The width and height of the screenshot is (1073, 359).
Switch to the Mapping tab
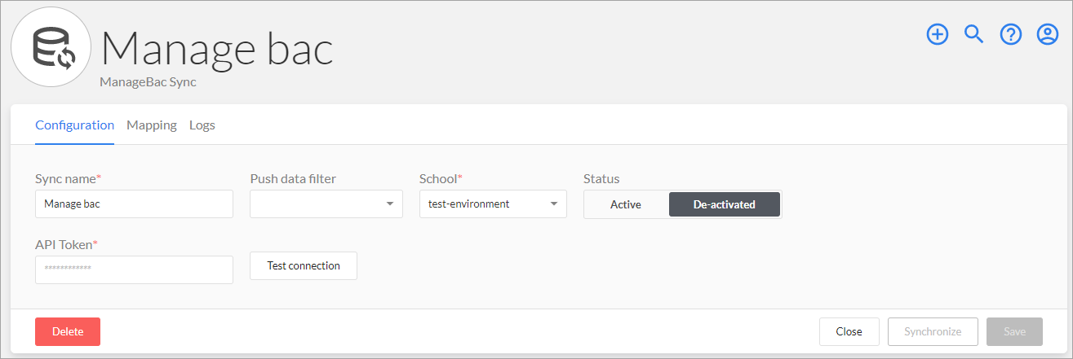tap(152, 125)
